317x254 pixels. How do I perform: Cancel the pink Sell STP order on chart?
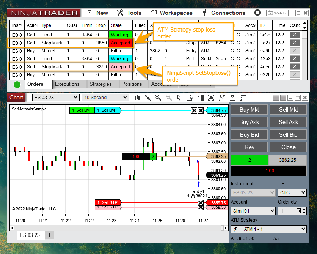[x=201, y=207]
